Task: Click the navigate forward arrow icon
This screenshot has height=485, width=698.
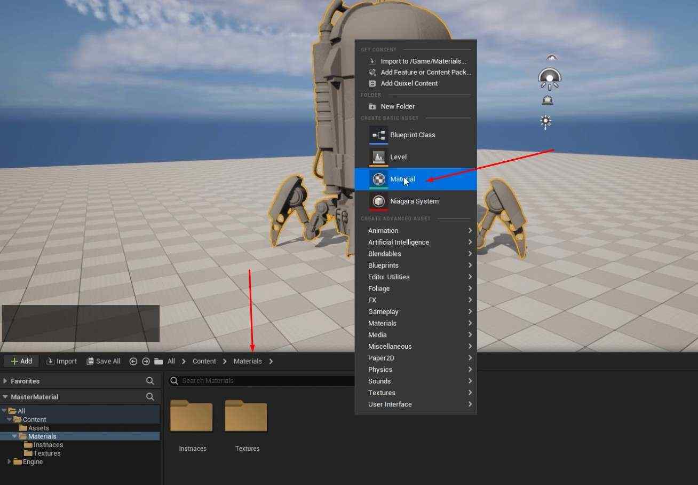Action: coord(146,362)
